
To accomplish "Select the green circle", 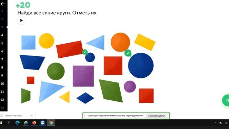I will [56, 71].
